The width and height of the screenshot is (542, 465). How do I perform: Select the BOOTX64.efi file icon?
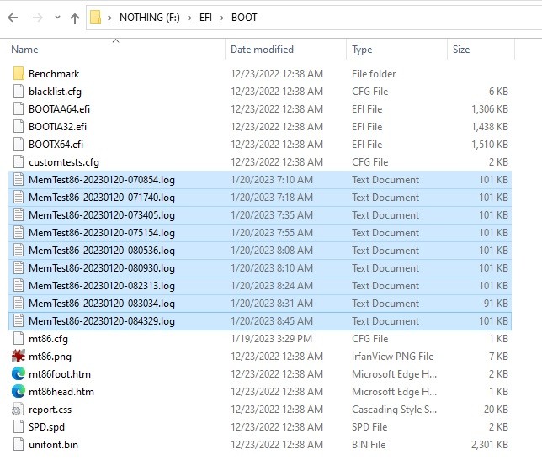tap(19, 144)
